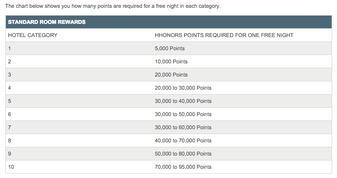Click the 40,000 to 70,000 Points cell
The height and width of the screenshot is (178, 337).
[x=183, y=140]
